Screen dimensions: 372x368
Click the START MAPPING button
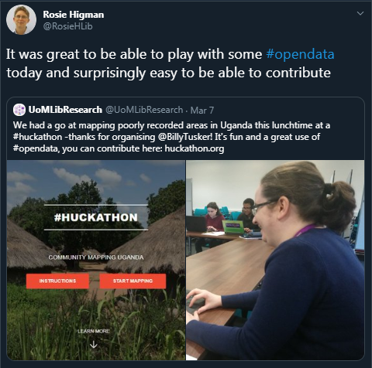pos(133,281)
